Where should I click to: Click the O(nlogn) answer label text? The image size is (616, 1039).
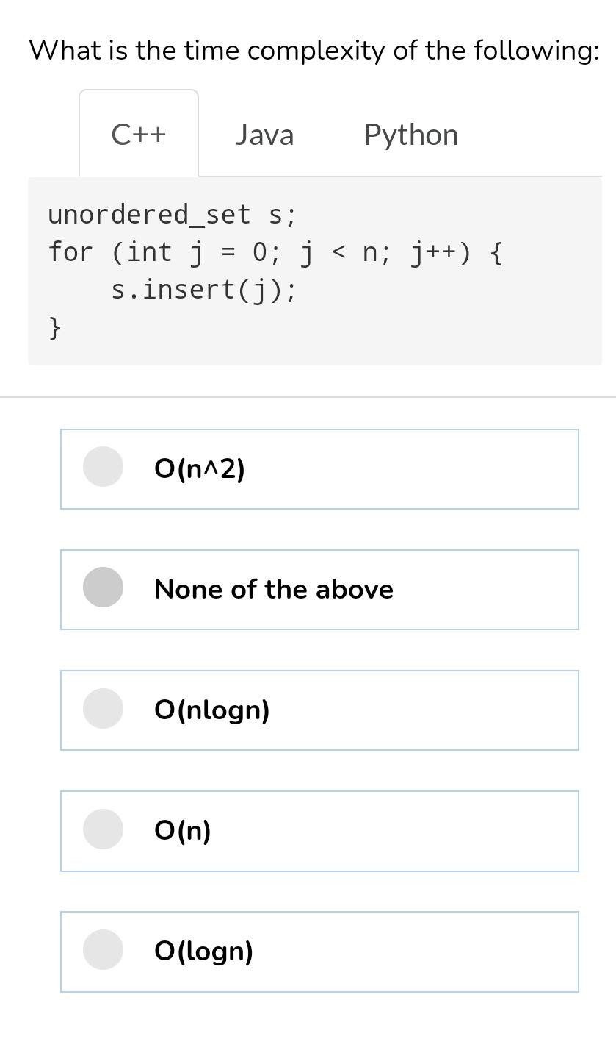212,710
